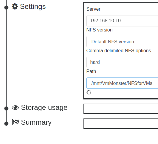Expand the collapsed Summary panel box

click(121, 124)
